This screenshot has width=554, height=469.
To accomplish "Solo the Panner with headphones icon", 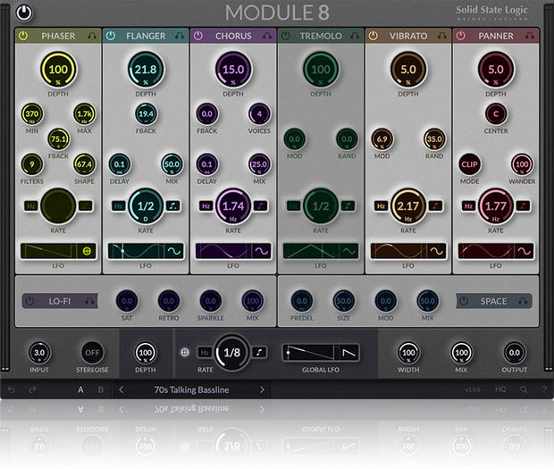I will (529, 36).
